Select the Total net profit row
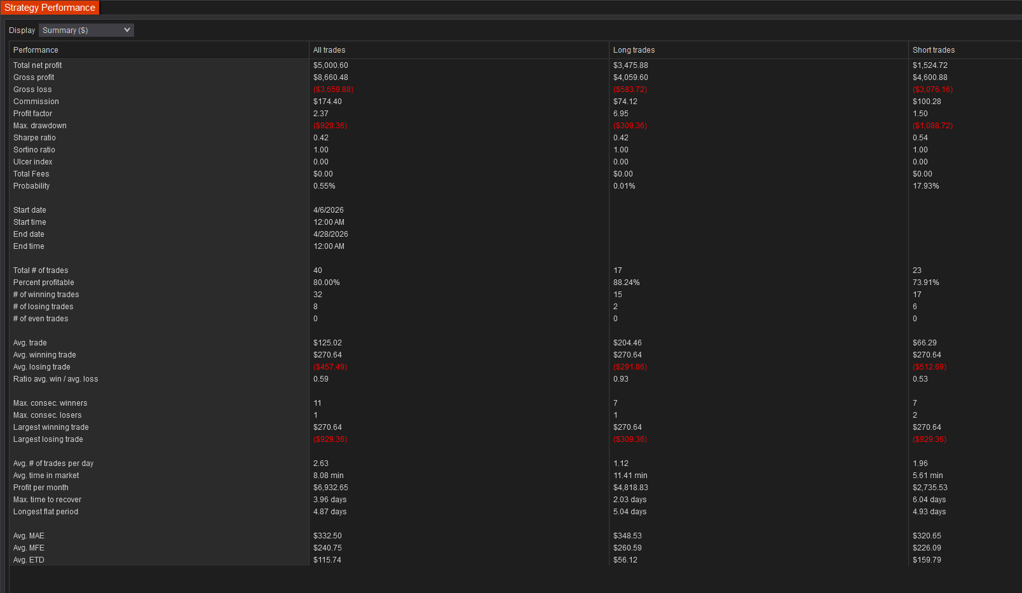 coord(37,65)
